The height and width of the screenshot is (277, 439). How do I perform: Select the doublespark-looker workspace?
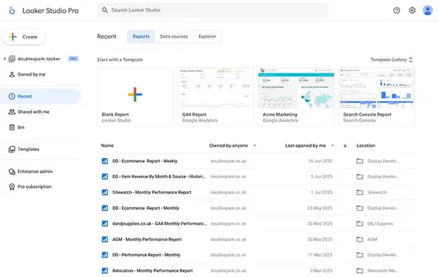point(38,59)
